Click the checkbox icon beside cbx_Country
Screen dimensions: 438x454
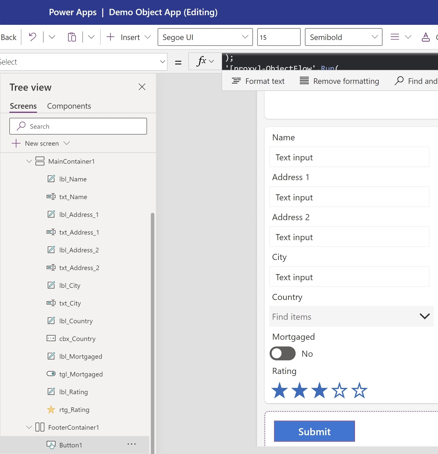tap(51, 338)
